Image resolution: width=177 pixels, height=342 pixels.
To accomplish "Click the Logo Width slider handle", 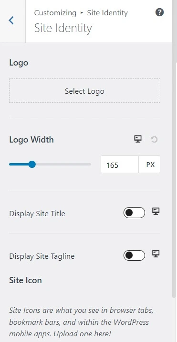I will 32,164.
